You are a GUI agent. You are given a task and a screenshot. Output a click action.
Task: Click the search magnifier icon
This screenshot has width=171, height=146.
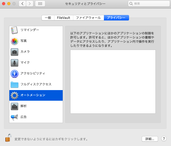click(x=131, y=4)
